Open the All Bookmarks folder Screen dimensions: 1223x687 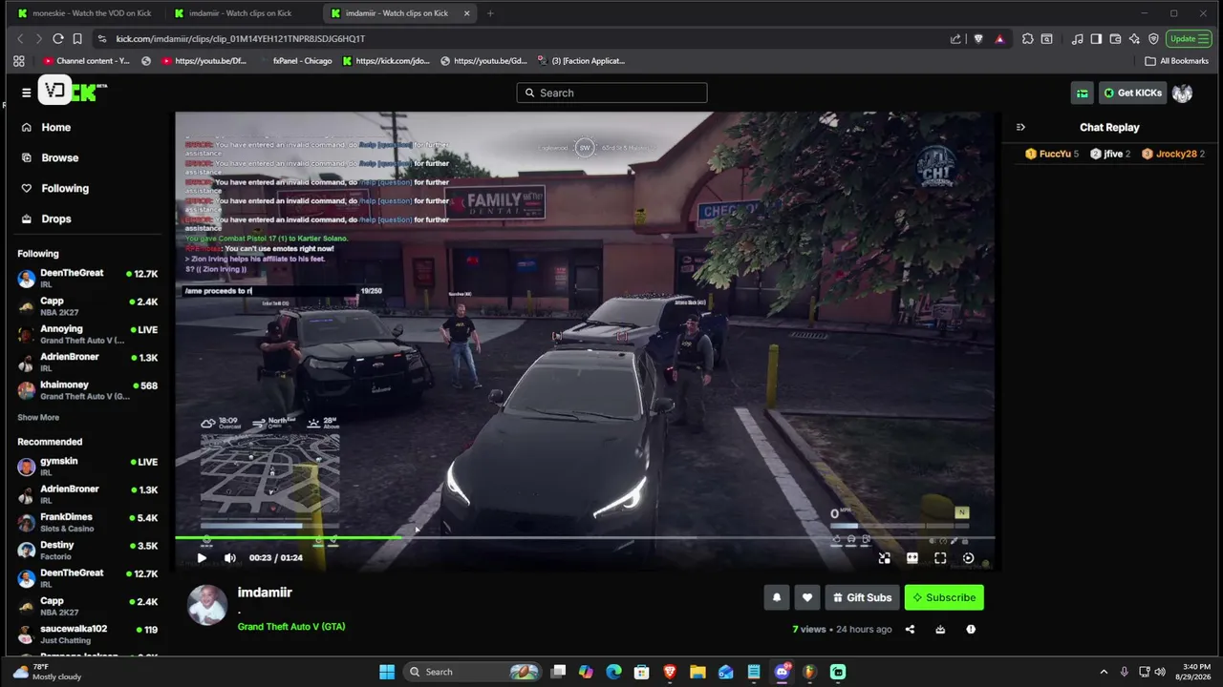1177,61
